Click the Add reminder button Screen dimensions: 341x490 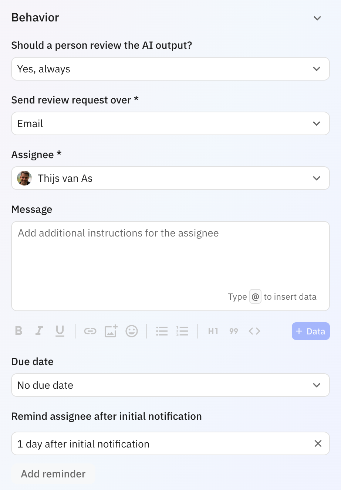click(x=53, y=474)
